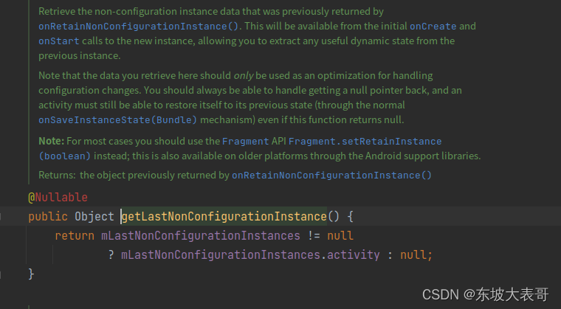Click the bold Note: label
561x309 pixels.
(51, 142)
